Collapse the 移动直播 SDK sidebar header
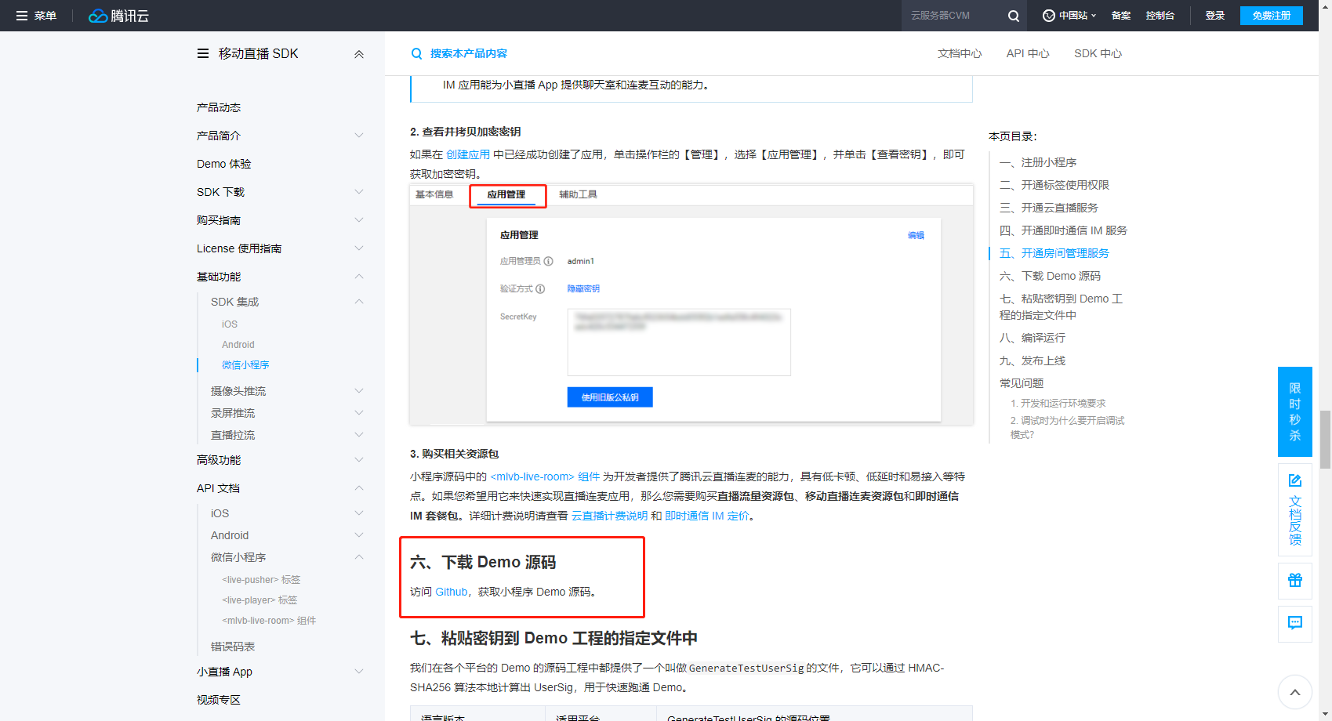Image resolution: width=1332 pixels, height=721 pixels. coord(359,54)
